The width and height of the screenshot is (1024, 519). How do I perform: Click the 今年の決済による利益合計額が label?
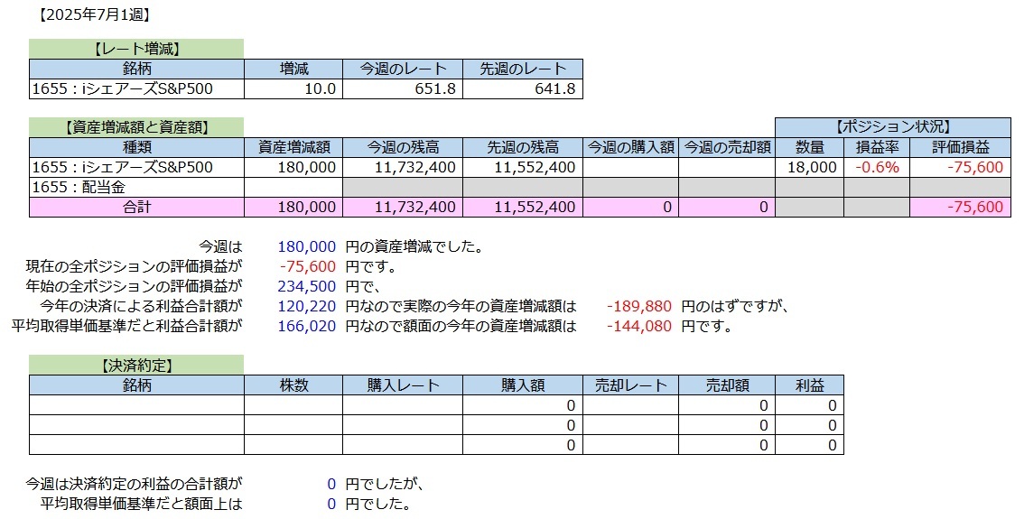click(140, 305)
